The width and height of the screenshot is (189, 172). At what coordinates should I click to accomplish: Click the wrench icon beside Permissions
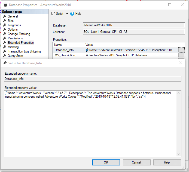pos(5,38)
